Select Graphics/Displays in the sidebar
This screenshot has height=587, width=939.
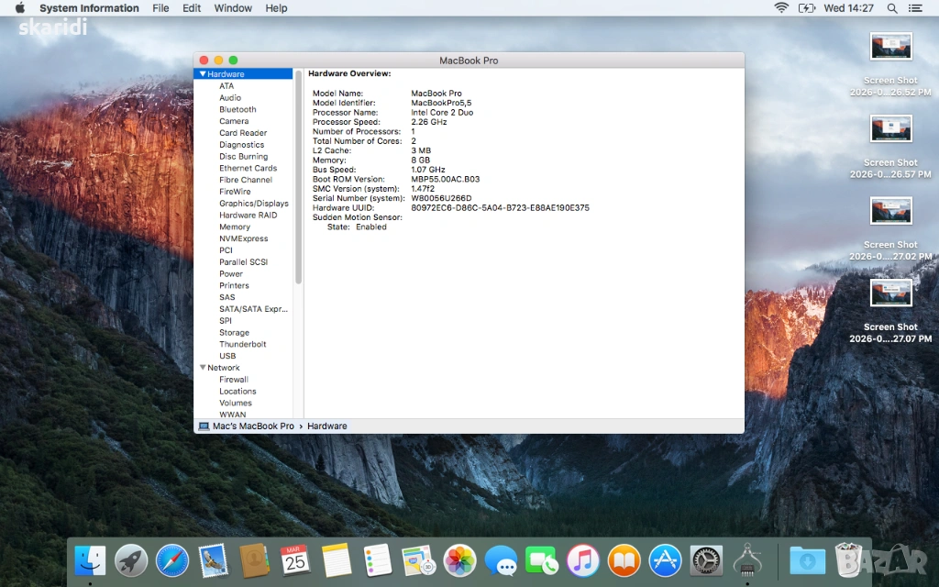coord(253,204)
